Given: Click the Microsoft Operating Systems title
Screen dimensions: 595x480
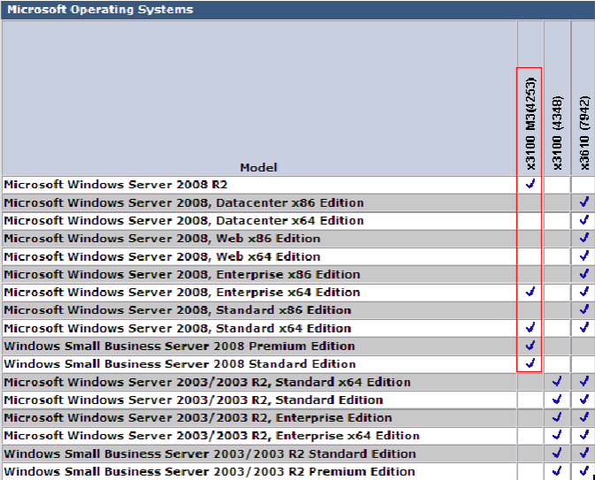Looking at the screenshot, I should (x=100, y=10).
